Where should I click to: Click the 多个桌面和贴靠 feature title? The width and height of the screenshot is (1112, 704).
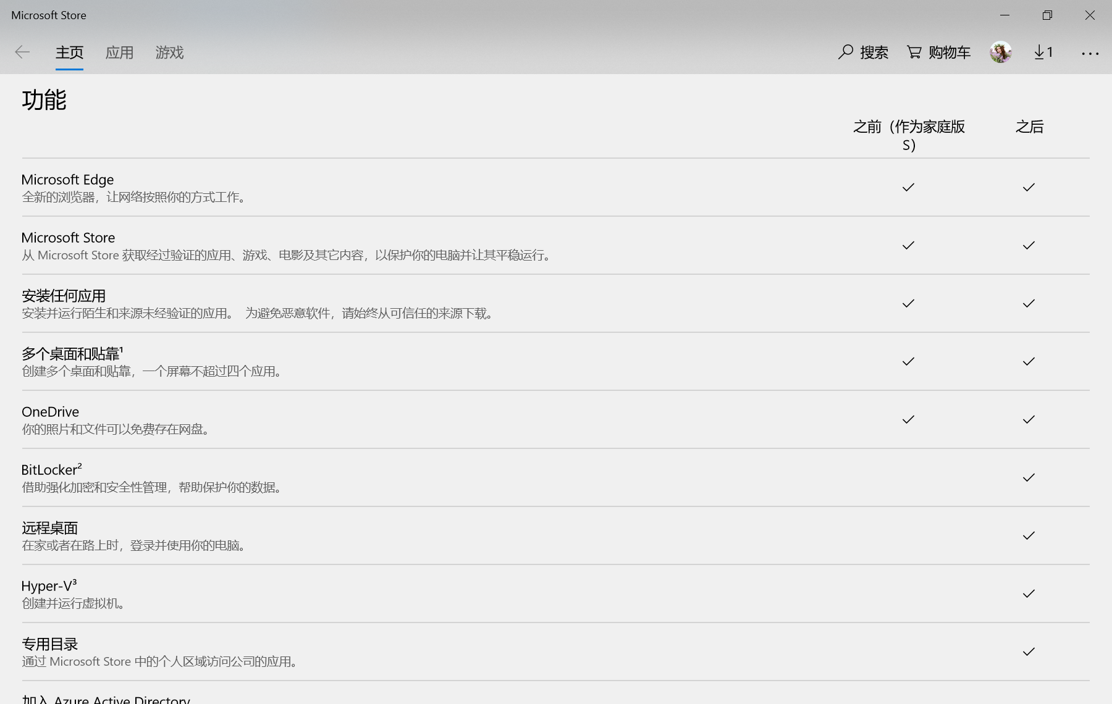point(72,354)
